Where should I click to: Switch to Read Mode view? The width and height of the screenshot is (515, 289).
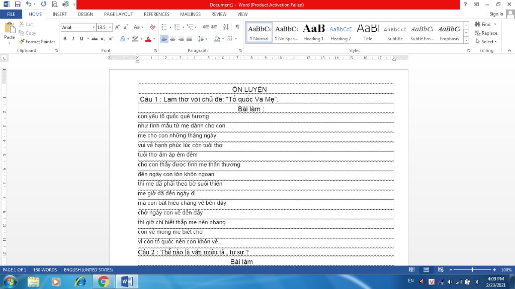(412, 269)
